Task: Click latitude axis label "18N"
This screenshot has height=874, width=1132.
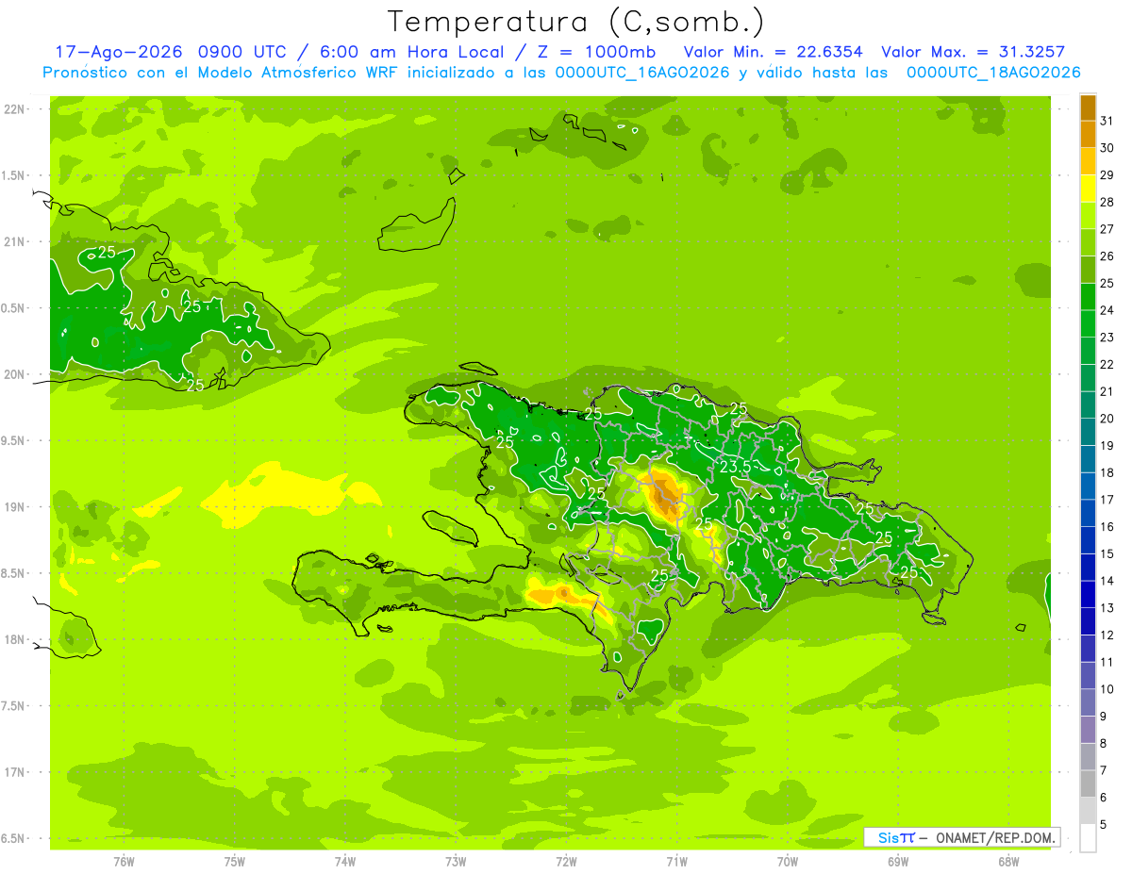Action: [14, 639]
